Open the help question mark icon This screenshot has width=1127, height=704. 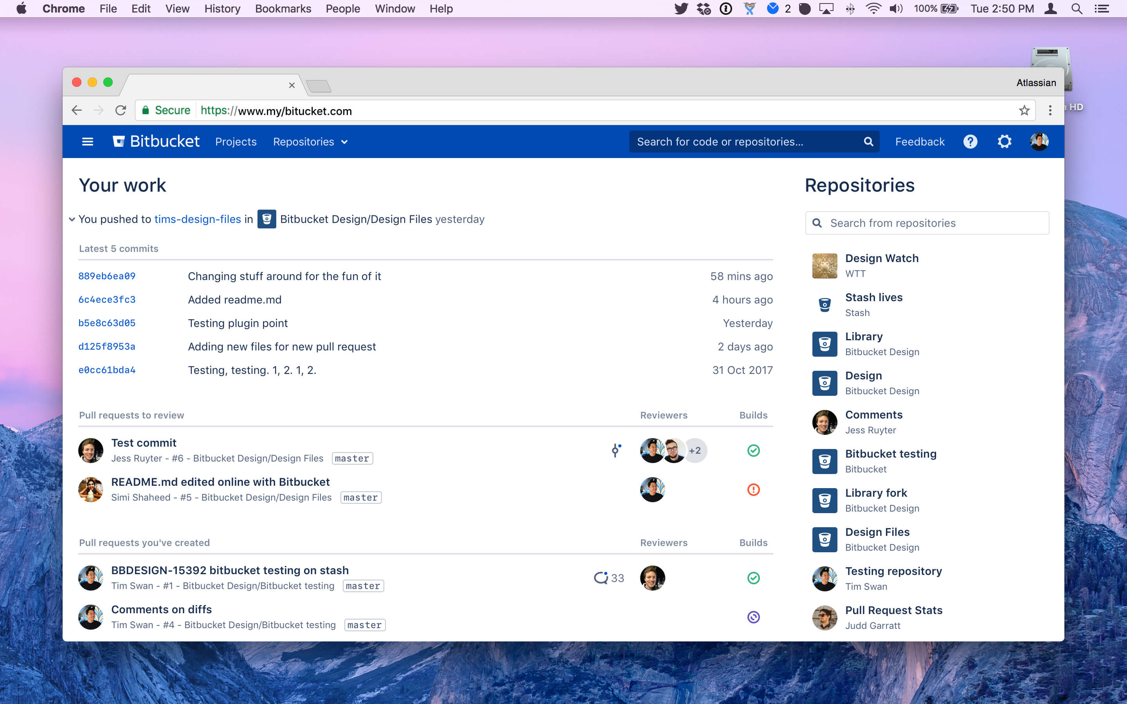970,142
